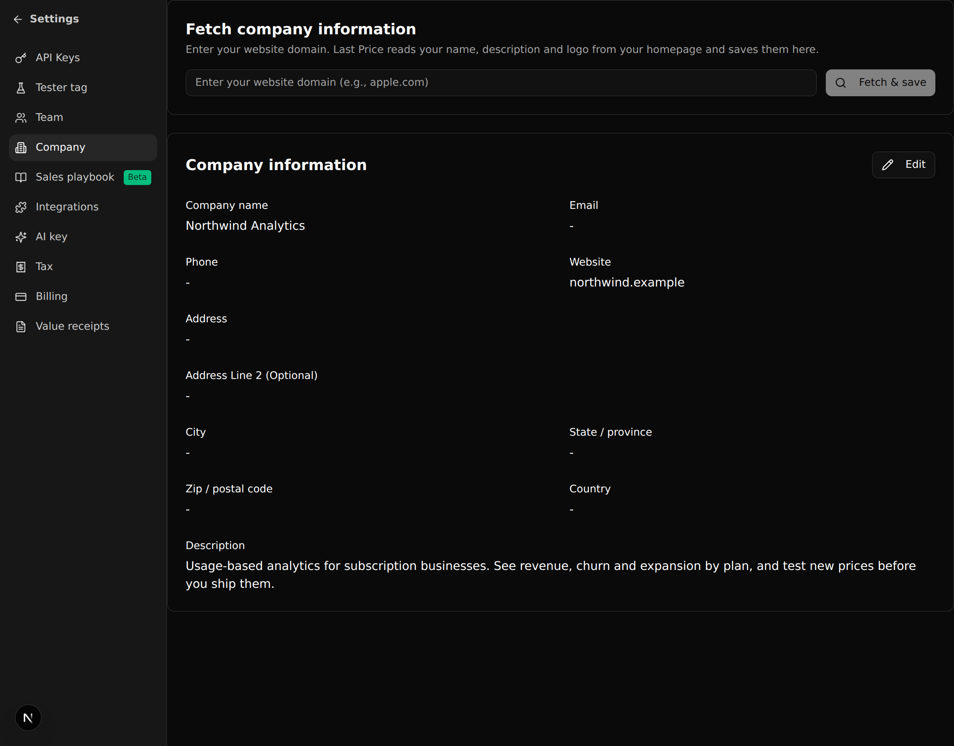Select the Northwind Analytics company name
This screenshot has height=746, width=954.
245,226
